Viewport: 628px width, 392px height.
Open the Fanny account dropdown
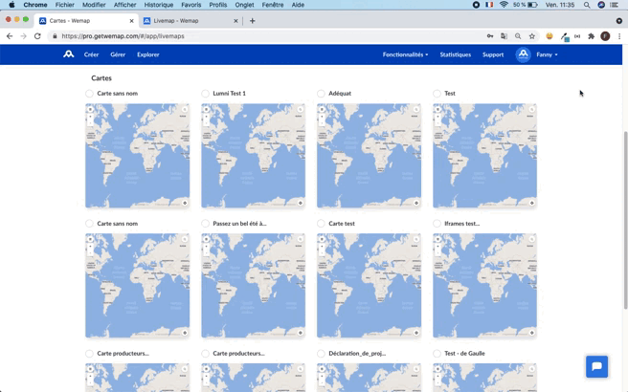[547, 54]
